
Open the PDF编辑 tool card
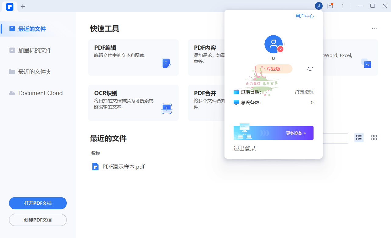point(133,57)
